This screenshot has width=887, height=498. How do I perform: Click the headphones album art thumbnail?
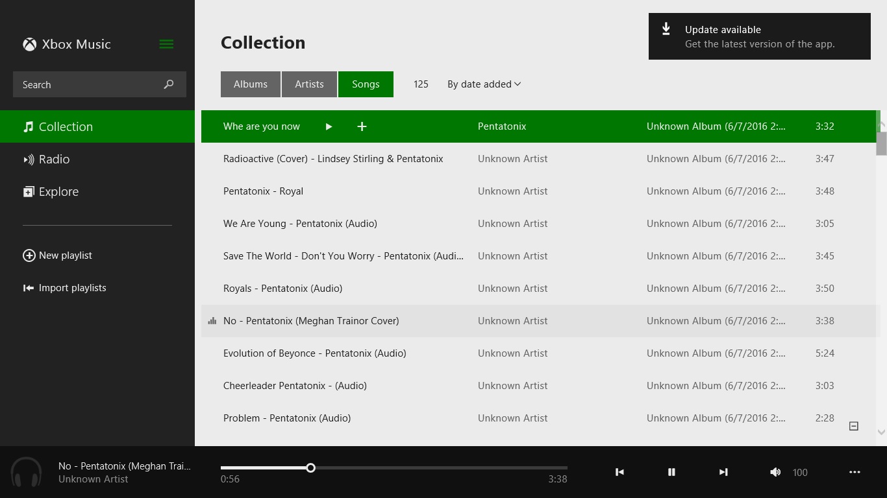coord(26,472)
